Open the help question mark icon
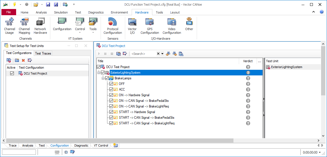The image size is (327, 157). click(322, 12)
